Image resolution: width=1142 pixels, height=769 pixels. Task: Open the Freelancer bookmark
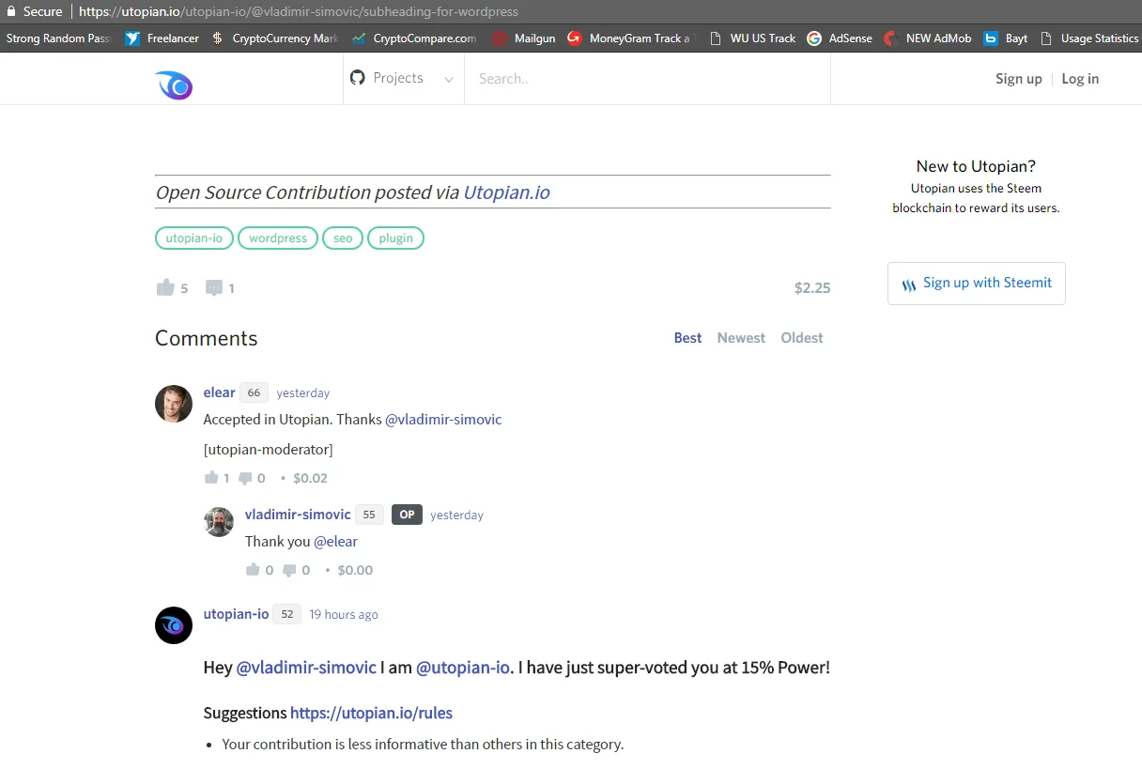pos(162,38)
